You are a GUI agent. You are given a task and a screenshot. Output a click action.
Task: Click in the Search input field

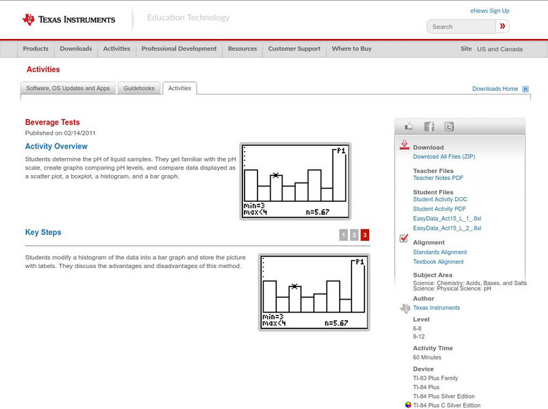460,27
